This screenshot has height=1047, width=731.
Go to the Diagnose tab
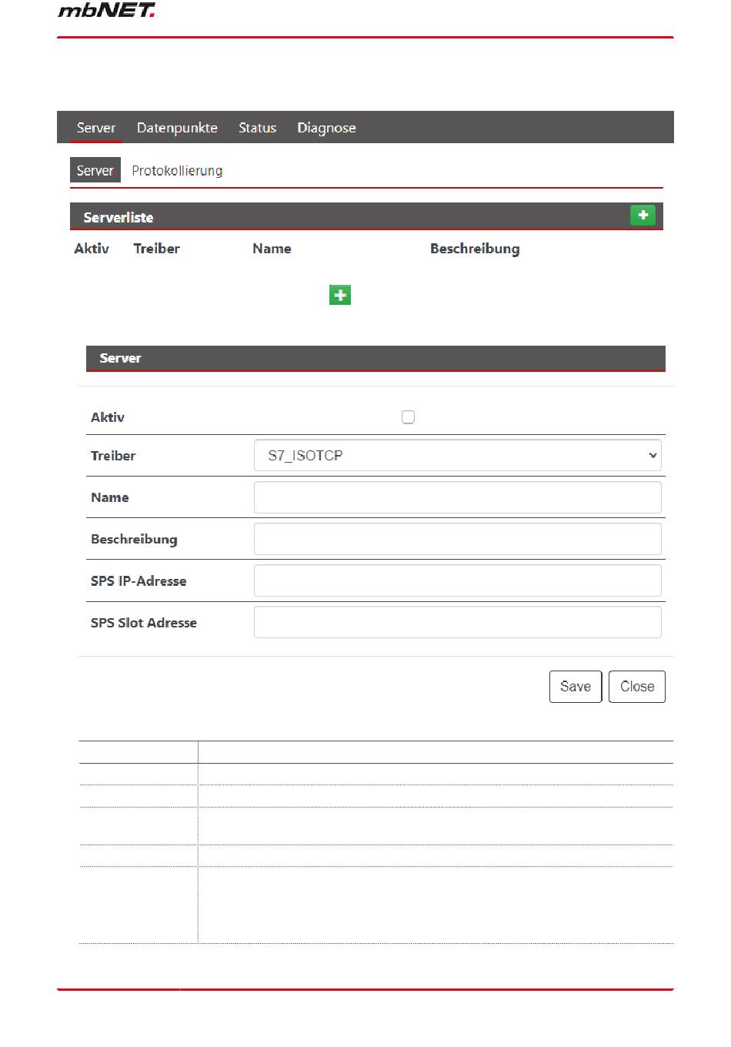pyautogui.click(x=326, y=128)
